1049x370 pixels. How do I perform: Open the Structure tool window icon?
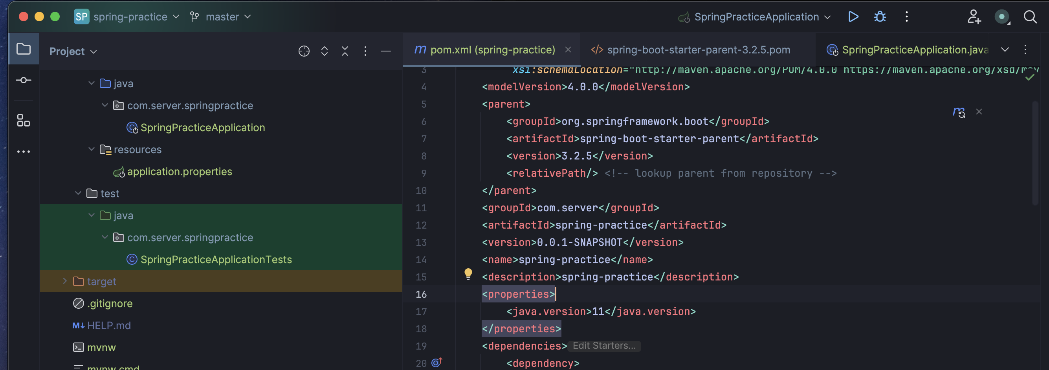[x=24, y=121]
